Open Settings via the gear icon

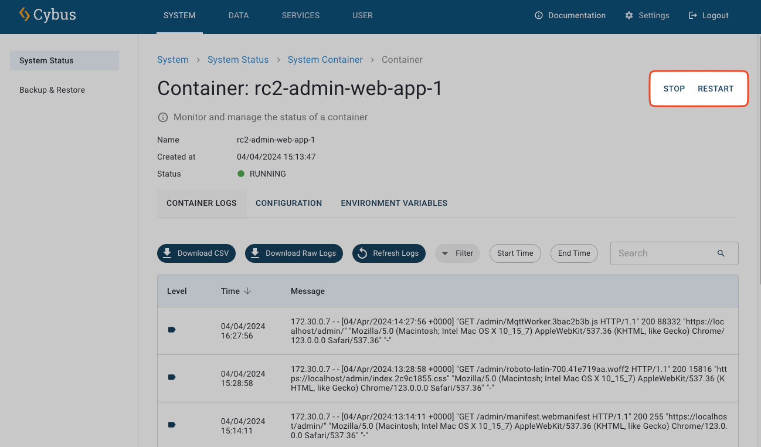[629, 16]
